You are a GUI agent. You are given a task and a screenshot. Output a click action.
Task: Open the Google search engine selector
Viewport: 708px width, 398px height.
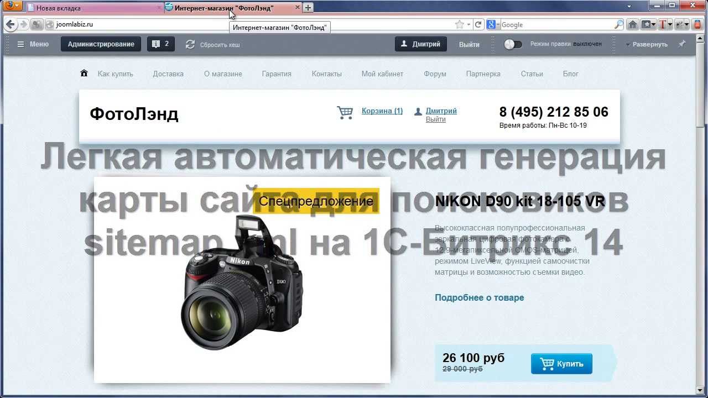click(492, 24)
